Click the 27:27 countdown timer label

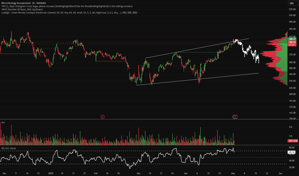292,45
